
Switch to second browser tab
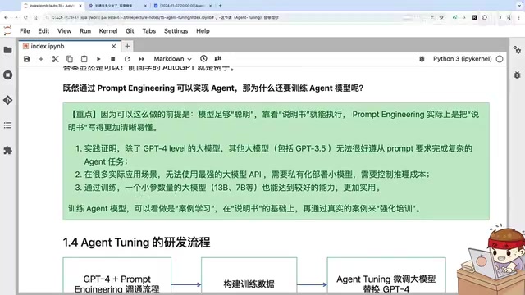coord(117,6)
